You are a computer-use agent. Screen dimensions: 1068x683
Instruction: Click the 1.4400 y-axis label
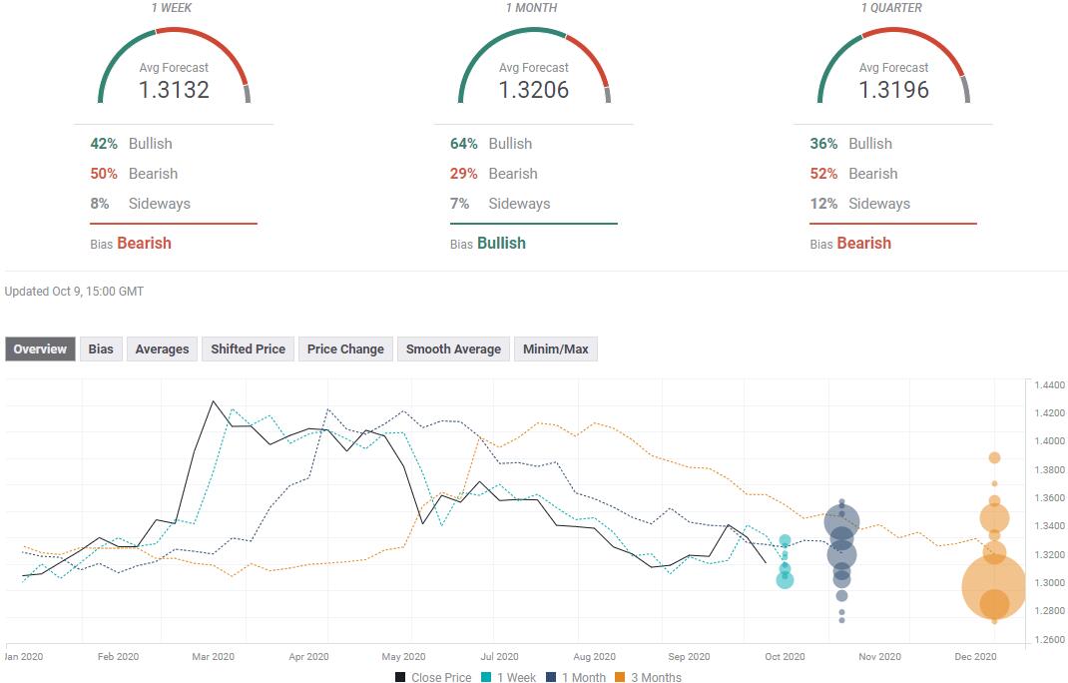(1050, 385)
